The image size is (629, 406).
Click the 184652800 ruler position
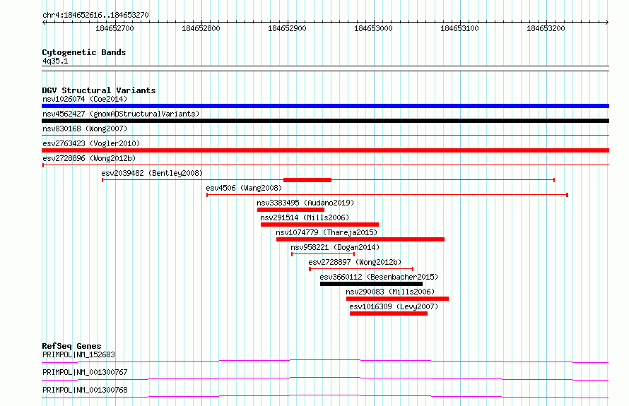coord(201,28)
